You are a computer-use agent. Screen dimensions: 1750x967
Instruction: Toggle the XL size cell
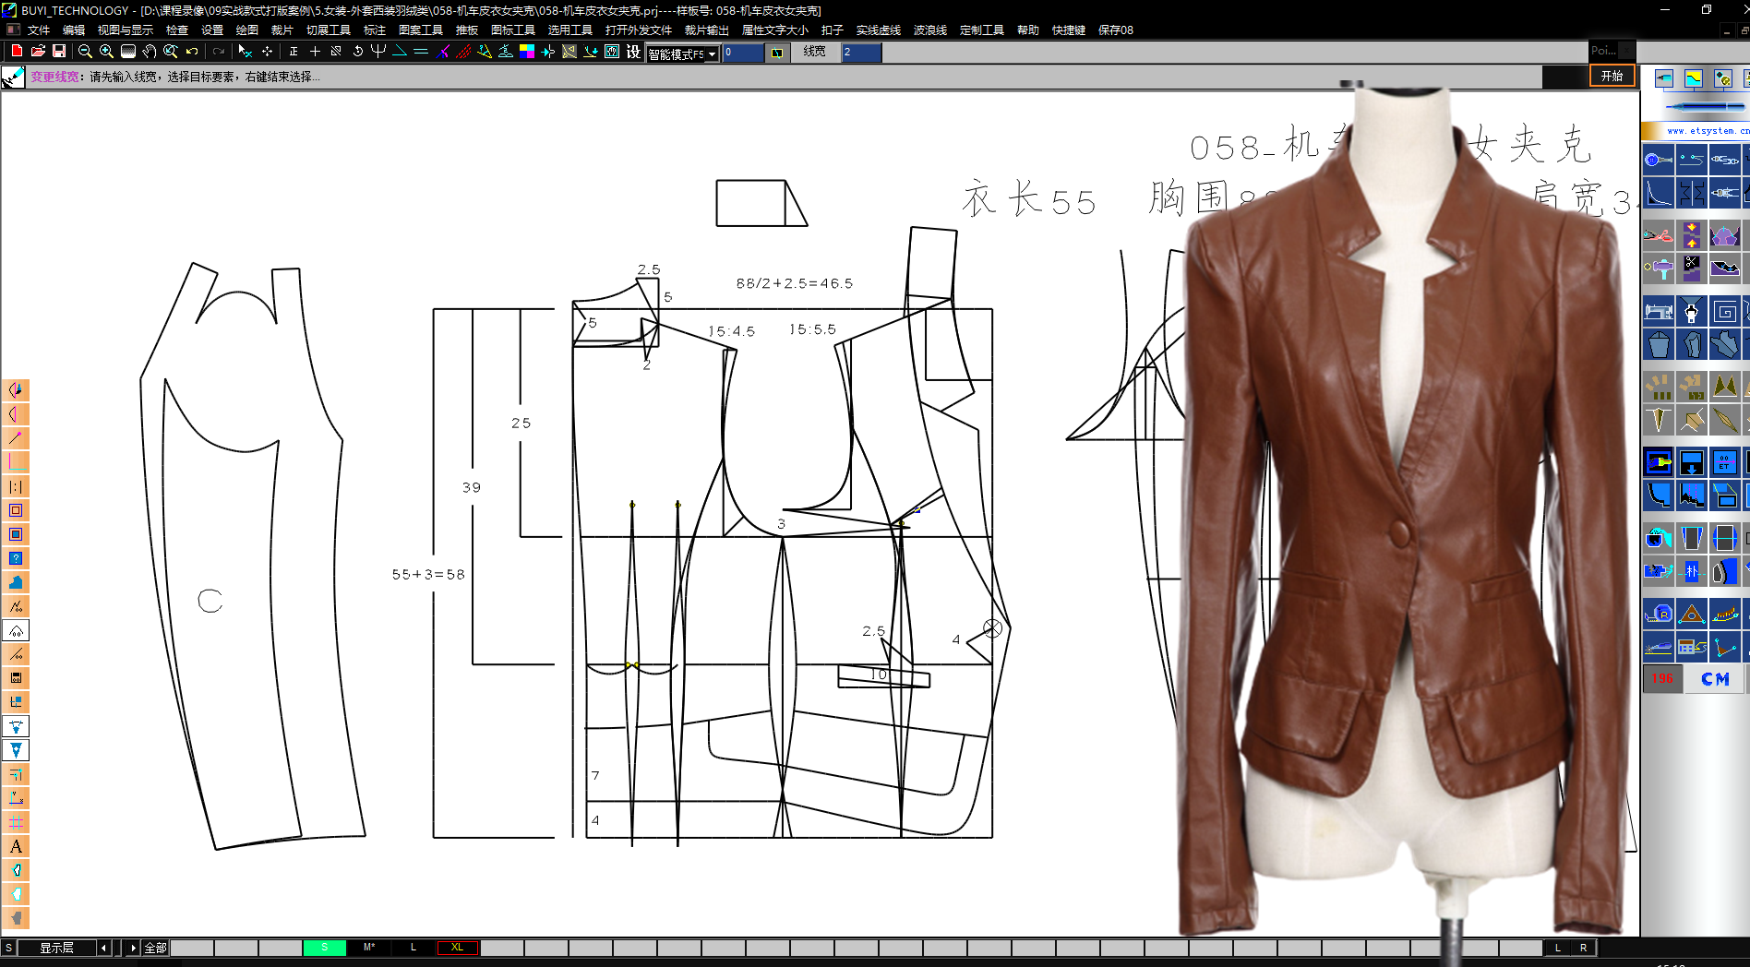pos(458,948)
